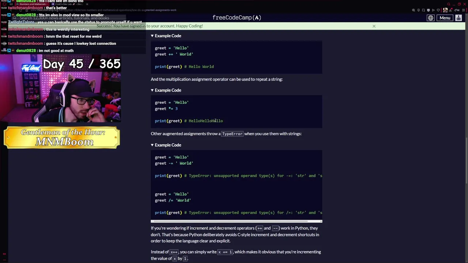Viewport: 468px width, 263px height.
Task: Open the AI assistant icon
Action: [x=457, y=10]
